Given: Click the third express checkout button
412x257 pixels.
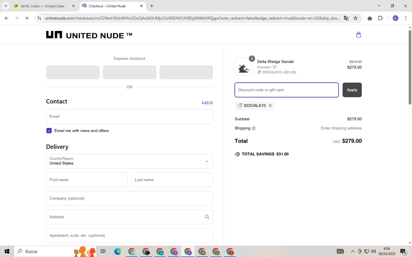Looking at the screenshot, I should [186, 72].
